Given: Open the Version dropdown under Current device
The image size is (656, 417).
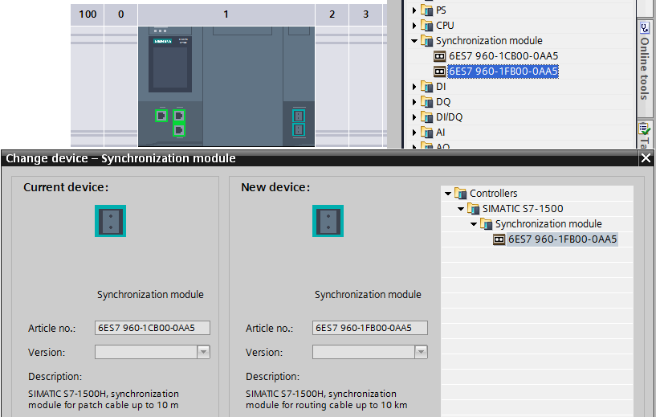Looking at the screenshot, I should tap(203, 352).
